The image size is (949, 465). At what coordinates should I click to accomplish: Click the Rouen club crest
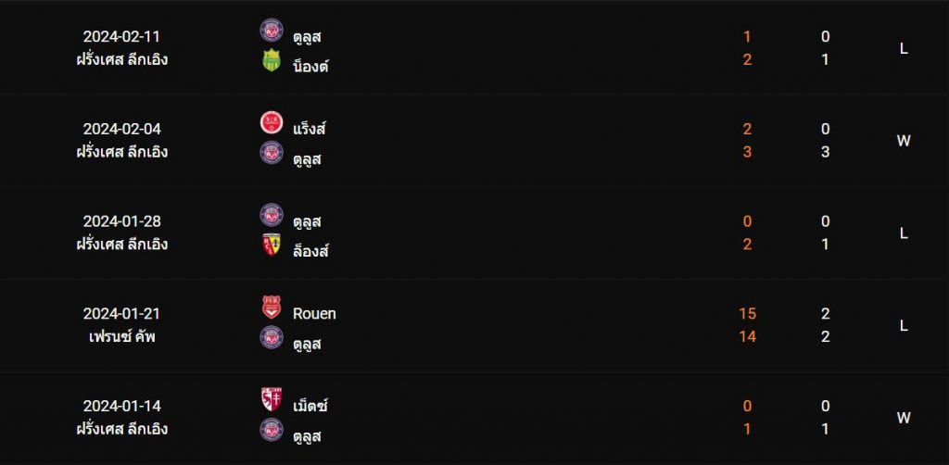point(272,308)
